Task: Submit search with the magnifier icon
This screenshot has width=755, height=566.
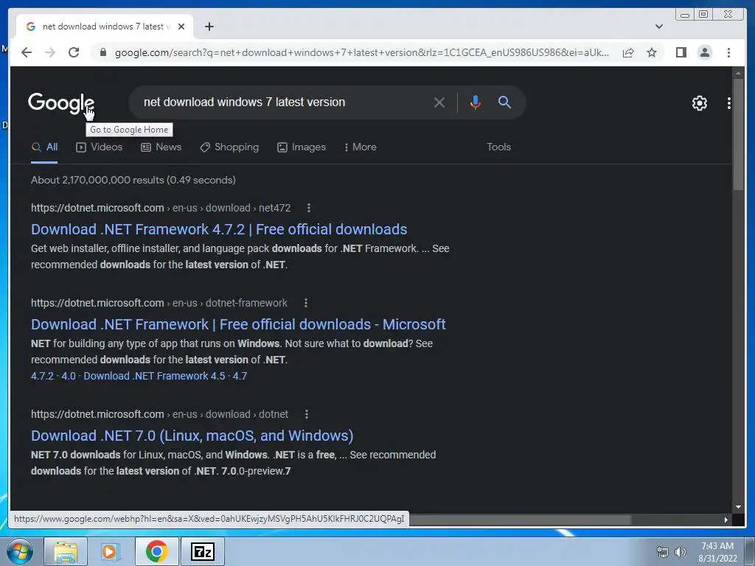Action: tap(504, 102)
